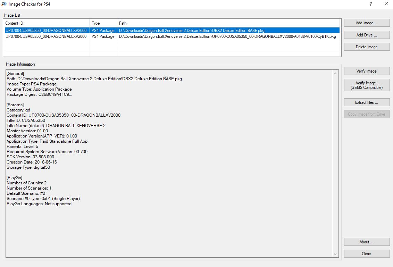This screenshot has height=267, width=393.
Task: Run Verify Image
Action: (x=367, y=71)
